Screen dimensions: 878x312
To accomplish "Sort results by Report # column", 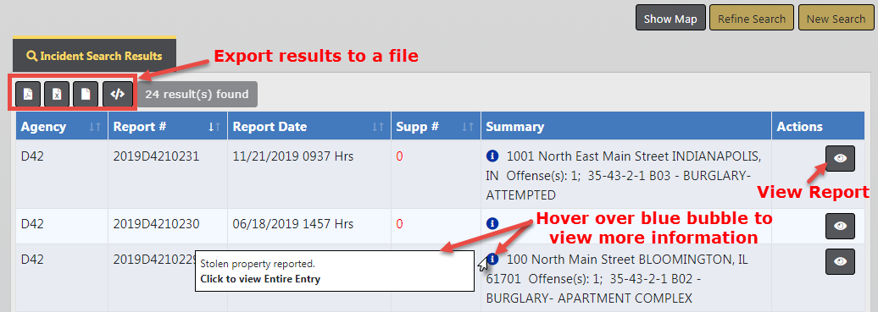I will pos(214,127).
